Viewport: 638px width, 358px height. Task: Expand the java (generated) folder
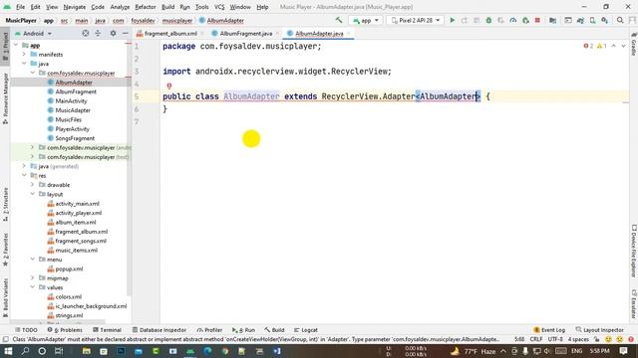click(x=24, y=166)
